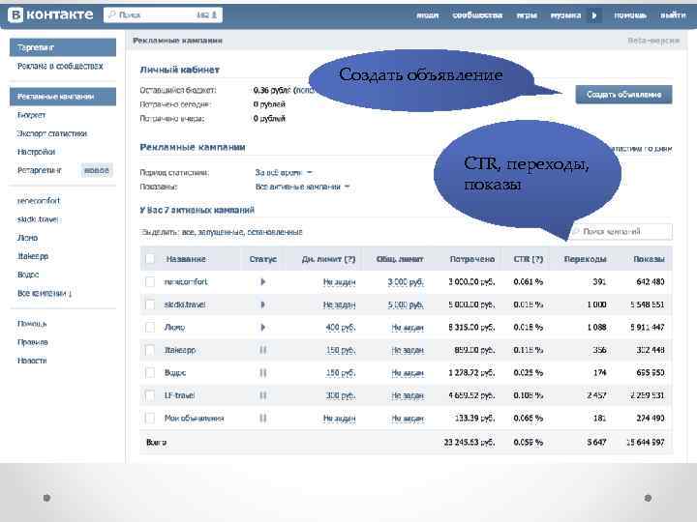Click the 'Beta-версия' label
The width and height of the screenshot is (697, 522).
[653, 41]
